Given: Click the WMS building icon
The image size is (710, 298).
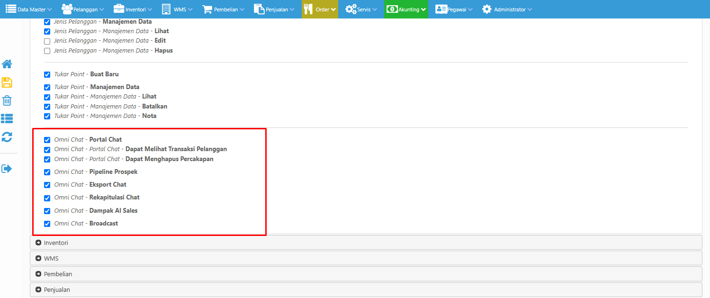Looking at the screenshot, I should tap(166, 9).
